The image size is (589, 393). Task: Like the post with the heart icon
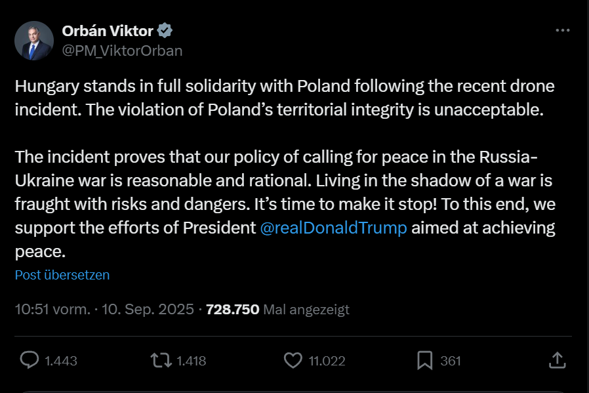(x=293, y=360)
